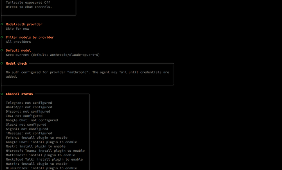Image resolution: width=282 pixels, height=170 pixels.
Task: Click 'Matrix: install plugin to enable' row
Action: (37, 164)
